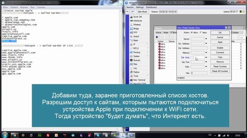Click Cancel in Walled Garden dialog
This screenshot has width=247, height=138.
pyautogui.click(x=220, y=38)
